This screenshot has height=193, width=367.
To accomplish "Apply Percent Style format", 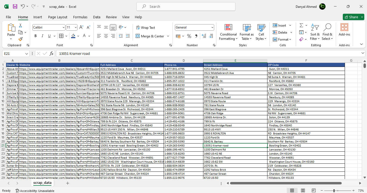I will [x=189, y=36].
